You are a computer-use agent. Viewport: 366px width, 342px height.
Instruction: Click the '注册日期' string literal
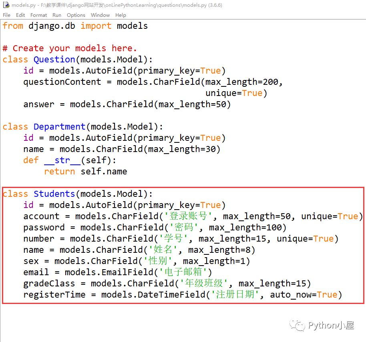tap(235, 294)
